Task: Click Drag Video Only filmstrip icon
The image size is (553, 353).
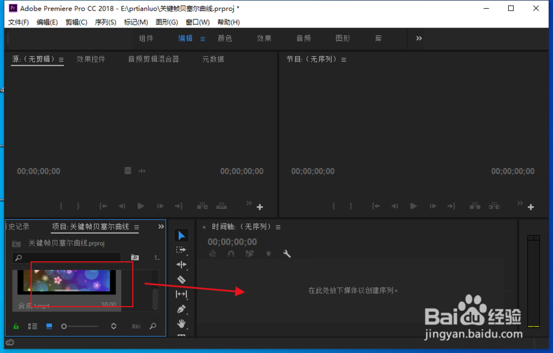Action: pyautogui.click(x=128, y=171)
